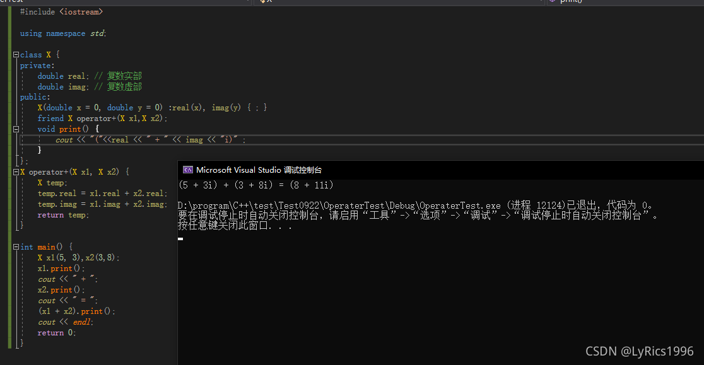Click the double imag member declaration
This screenshot has width=704, height=365.
pos(90,87)
